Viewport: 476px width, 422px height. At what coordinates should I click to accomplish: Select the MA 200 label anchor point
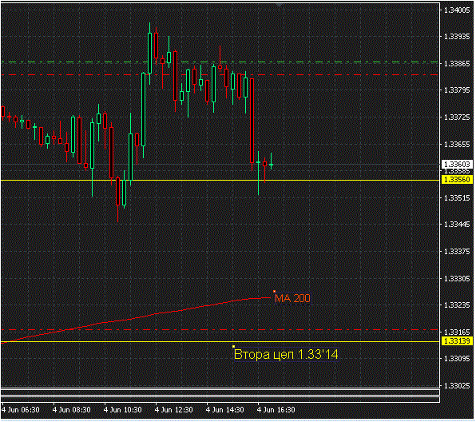(275, 292)
